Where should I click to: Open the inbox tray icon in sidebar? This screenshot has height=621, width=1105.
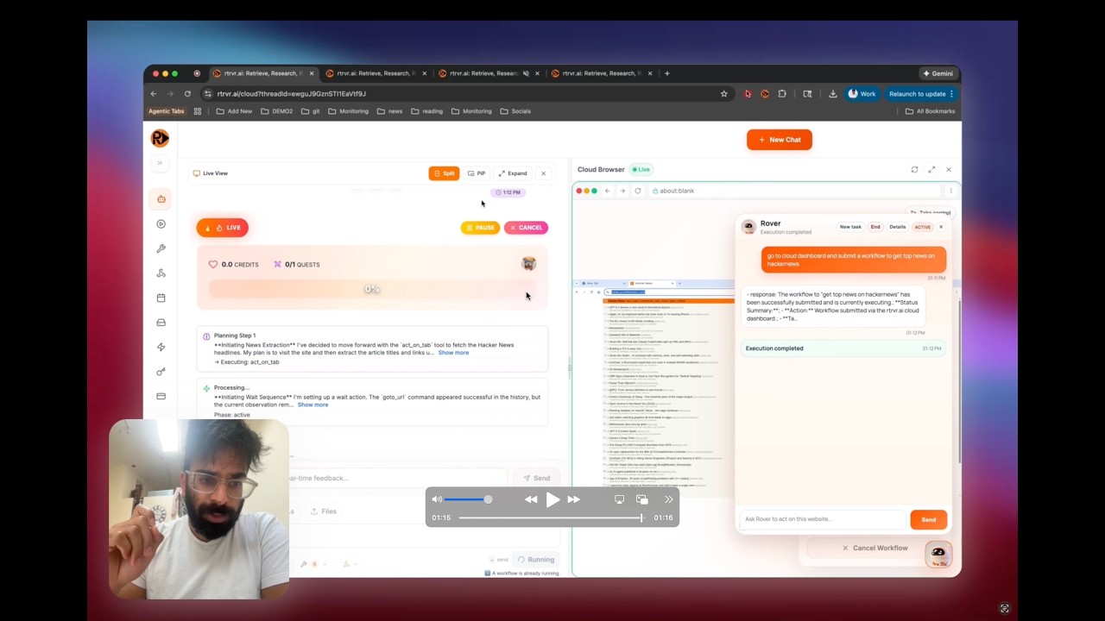(x=161, y=323)
